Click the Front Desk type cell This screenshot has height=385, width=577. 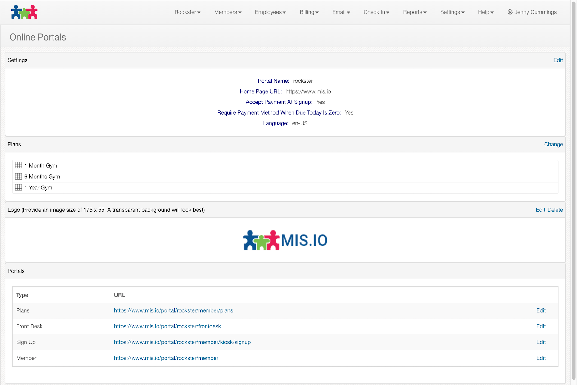pyautogui.click(x=29, y=326)
